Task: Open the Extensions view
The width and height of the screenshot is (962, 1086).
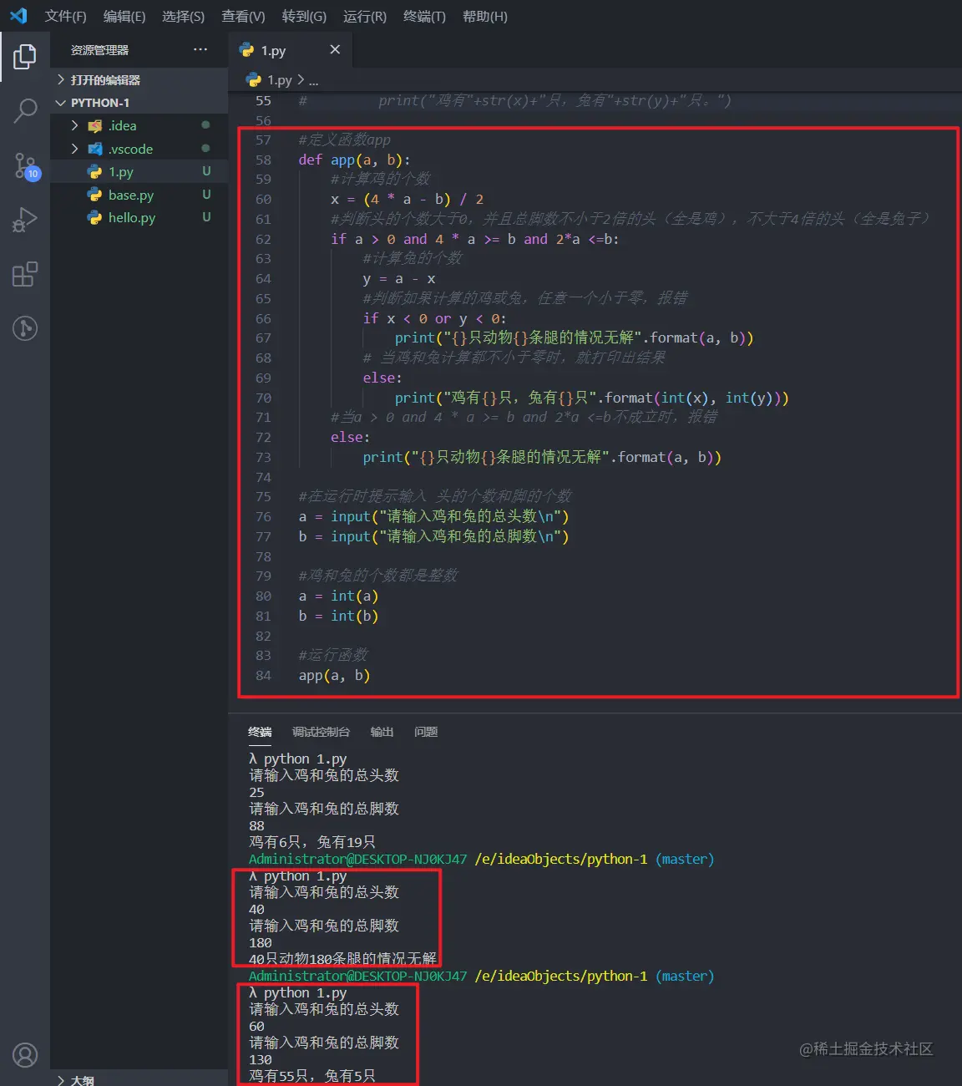Action: pos(25,275)
